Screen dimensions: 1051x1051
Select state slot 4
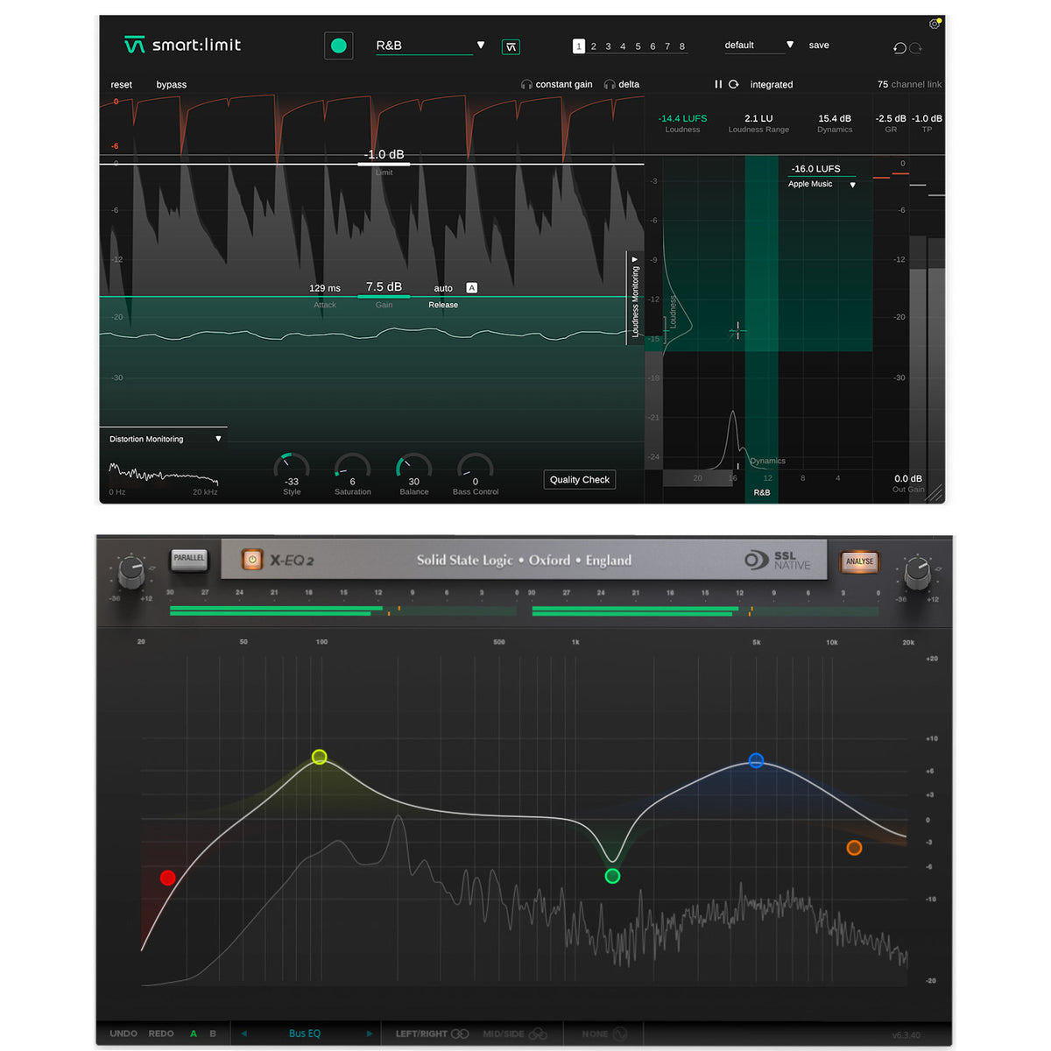(623, 46)
